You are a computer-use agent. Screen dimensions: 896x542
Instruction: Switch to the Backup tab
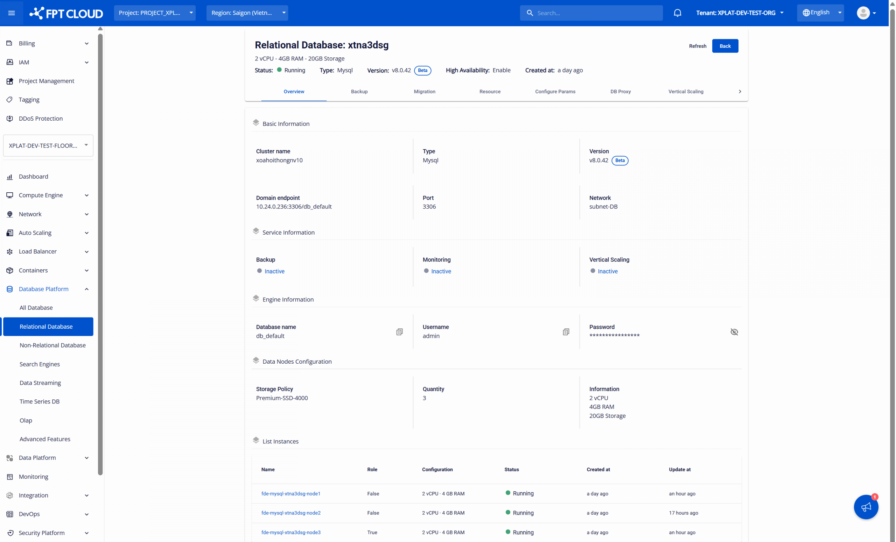(359, 92)
